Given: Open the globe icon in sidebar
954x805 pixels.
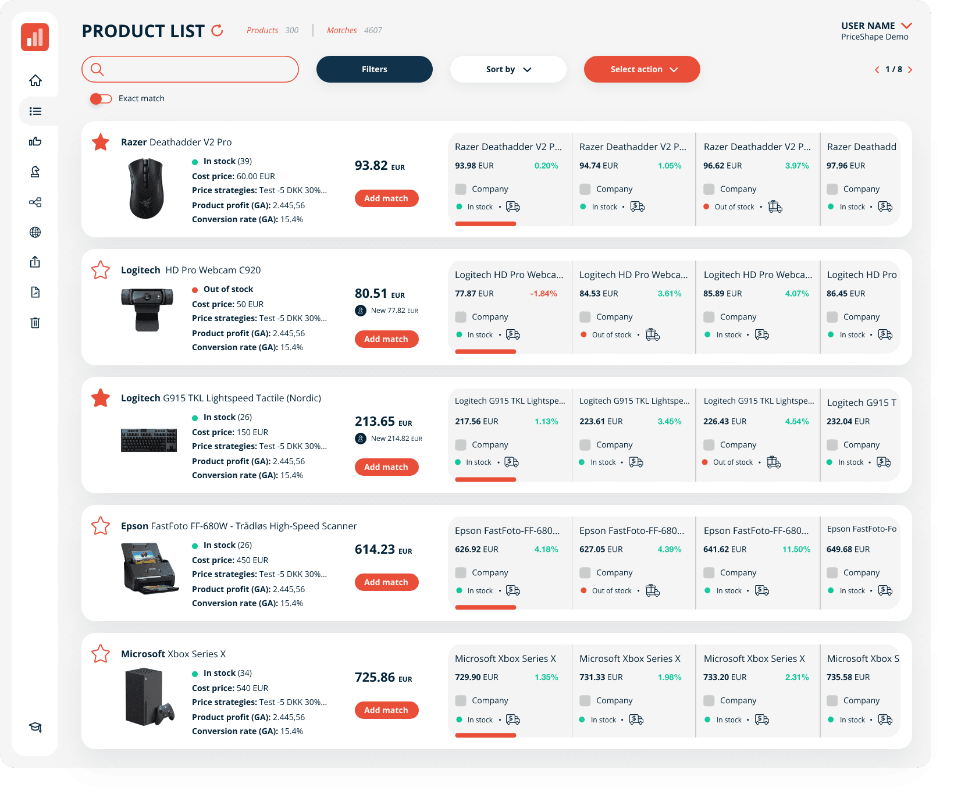Looking at the screenshot, I should [x=35, y=232].
